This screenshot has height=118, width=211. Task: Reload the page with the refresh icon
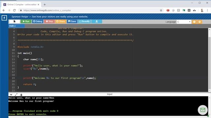coord(14,10)
